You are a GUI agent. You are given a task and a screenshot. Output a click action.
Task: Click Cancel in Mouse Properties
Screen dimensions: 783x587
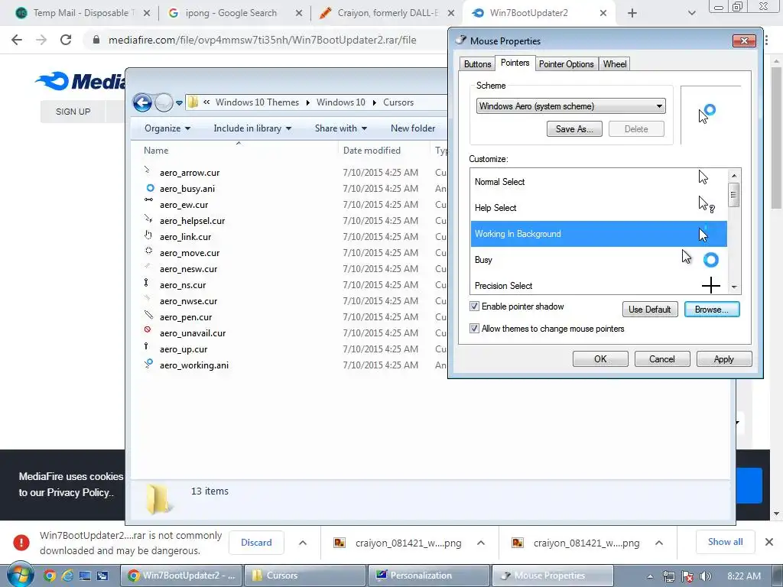(662, 359)
